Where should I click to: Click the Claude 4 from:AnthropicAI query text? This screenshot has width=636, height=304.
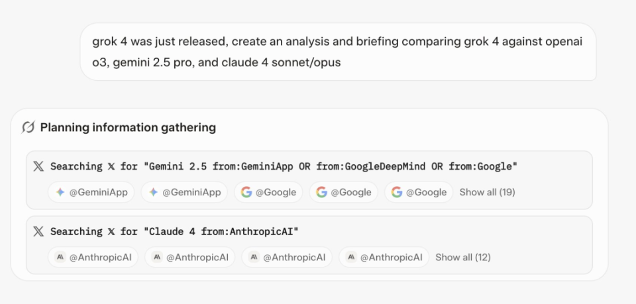point(174,232)
